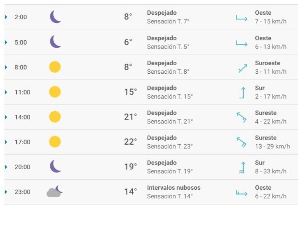Click the sun icon for 14:00
The width and height of the screenshot is (298, 230).
(x=55, y=117)
